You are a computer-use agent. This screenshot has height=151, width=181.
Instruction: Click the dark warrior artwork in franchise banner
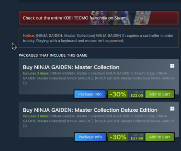(113, 18)
